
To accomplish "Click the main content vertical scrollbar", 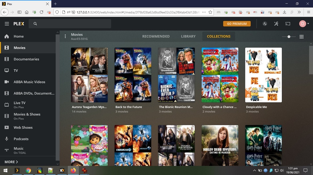I will point(311,60).
